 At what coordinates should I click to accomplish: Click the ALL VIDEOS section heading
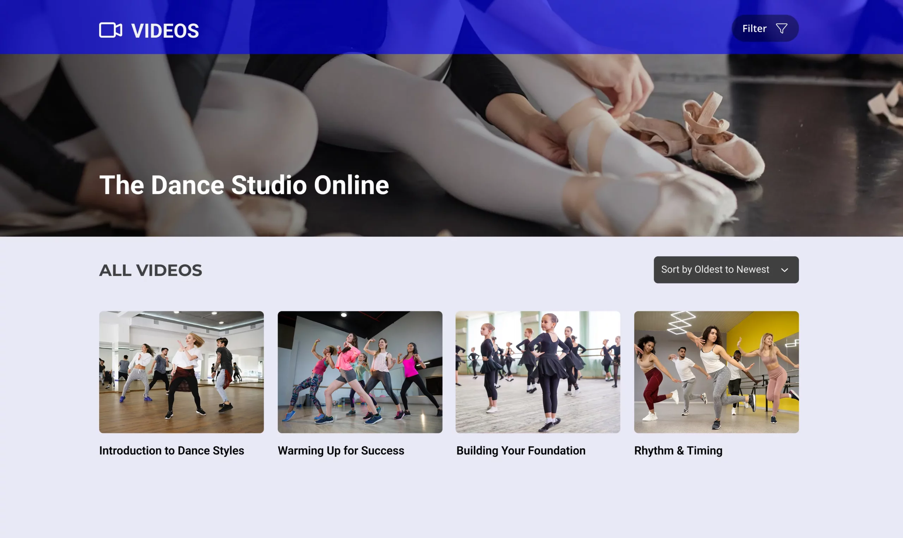(x=151, y=270)
